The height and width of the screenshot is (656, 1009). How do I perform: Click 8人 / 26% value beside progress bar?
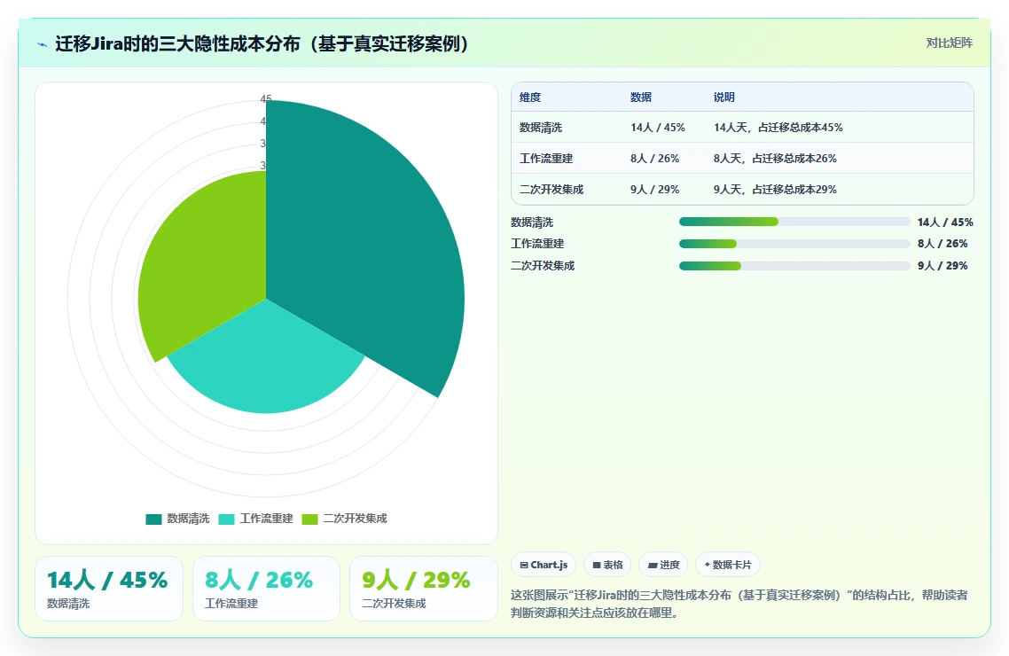(943, 244)
